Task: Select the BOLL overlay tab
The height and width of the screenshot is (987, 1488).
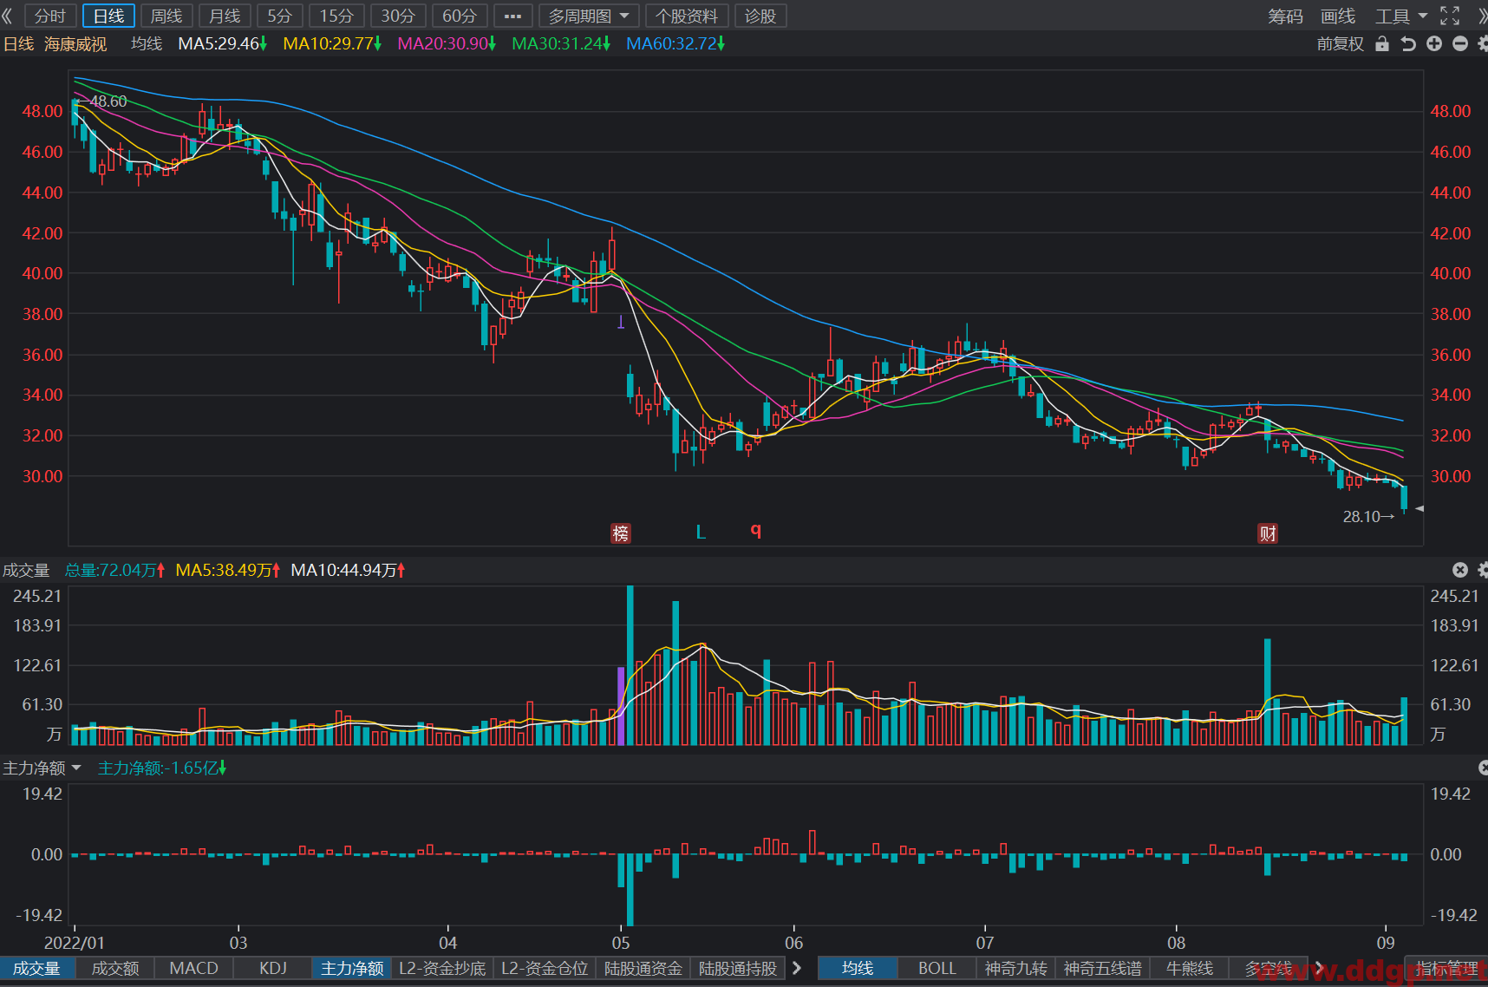Action: [x=937, y=968]
